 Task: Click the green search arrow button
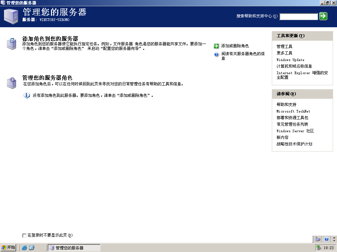323,16
